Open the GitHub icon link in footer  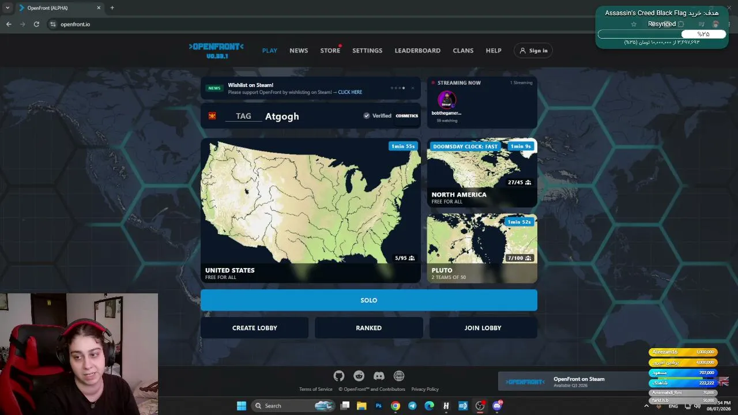coord(339,376)
